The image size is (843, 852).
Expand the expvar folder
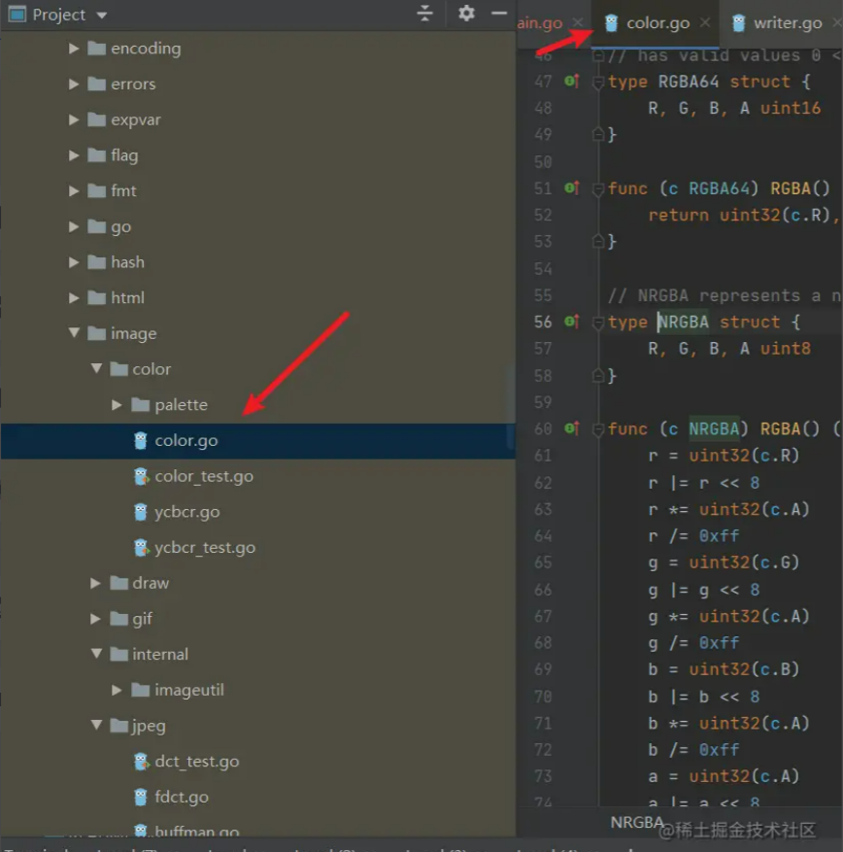74,119
